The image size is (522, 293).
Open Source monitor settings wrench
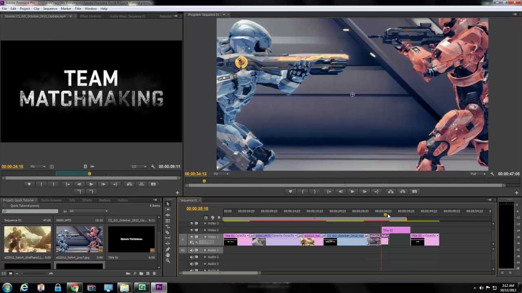tap(153, 166)
